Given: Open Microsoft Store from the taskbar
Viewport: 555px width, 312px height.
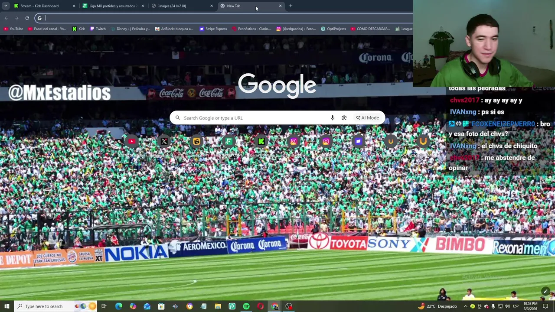Looking at the screenshot, I should [x=161, y=306].
